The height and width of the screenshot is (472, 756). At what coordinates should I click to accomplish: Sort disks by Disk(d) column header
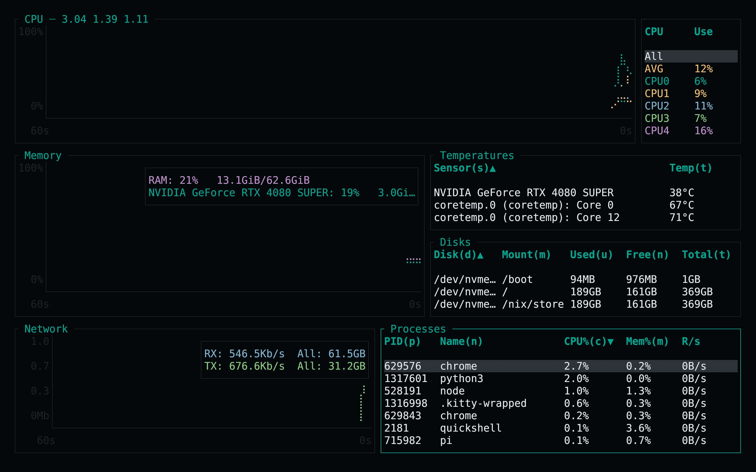coord(459,255)
